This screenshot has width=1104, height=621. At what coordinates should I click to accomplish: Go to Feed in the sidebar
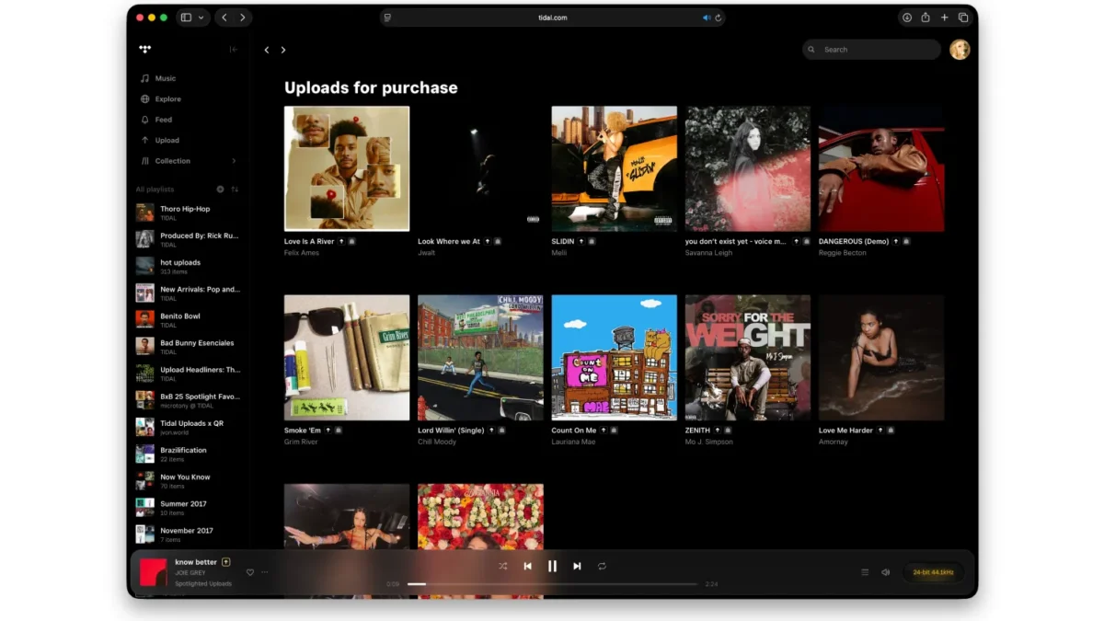click(x=163, y=120)
